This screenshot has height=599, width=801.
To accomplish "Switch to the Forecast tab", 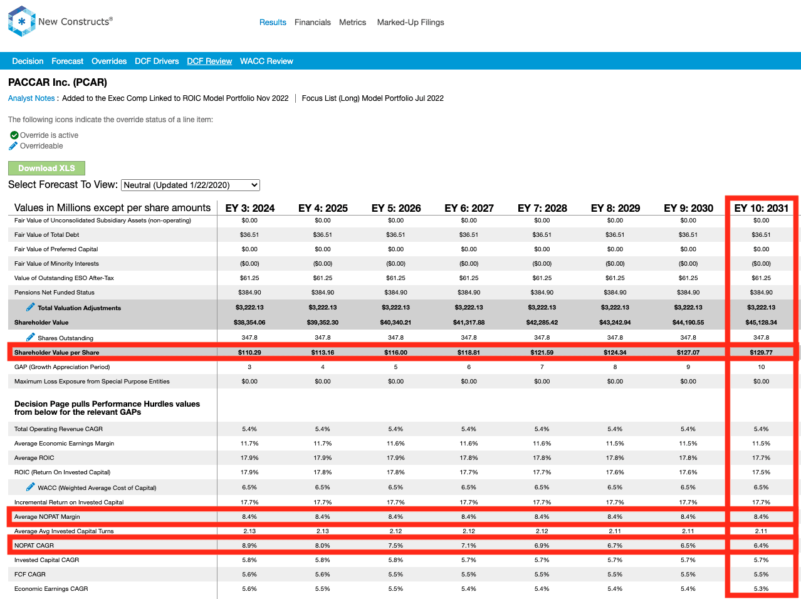I will click(x=68, y=61).
